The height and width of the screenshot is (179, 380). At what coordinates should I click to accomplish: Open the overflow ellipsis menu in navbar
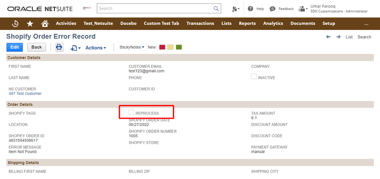point(366,23)
